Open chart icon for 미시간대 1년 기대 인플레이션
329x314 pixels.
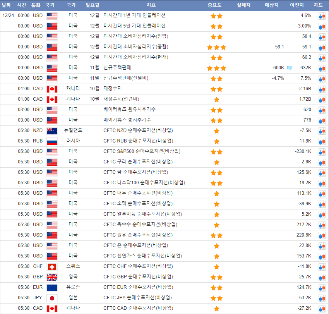tap(322, 16)
